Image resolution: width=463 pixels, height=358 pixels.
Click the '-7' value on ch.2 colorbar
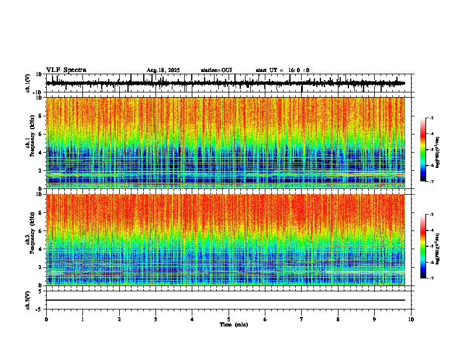click(x=431, y=278)
